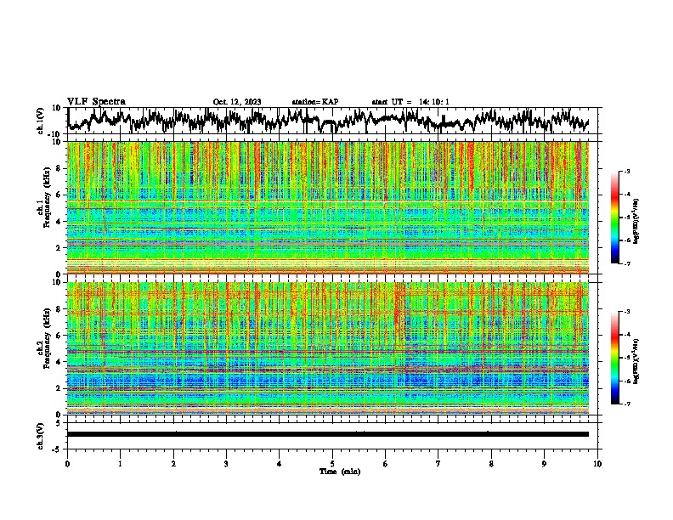The height and width of the screenshot is (520, 673).
Task: Click the "-7" label on ch.2 color bar
Action: (x=627, y=404)
